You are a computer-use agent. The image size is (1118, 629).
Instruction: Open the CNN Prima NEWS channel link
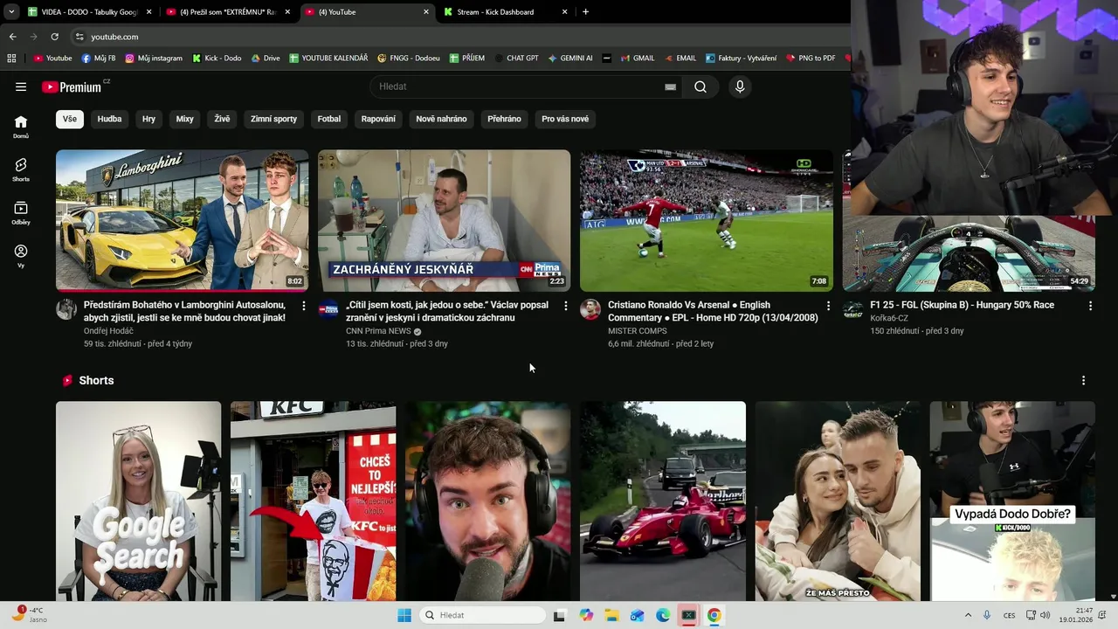coord(378,331)
